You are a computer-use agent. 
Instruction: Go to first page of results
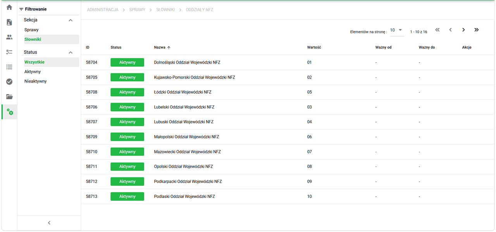pyautogui.click(x=437, y=30)
